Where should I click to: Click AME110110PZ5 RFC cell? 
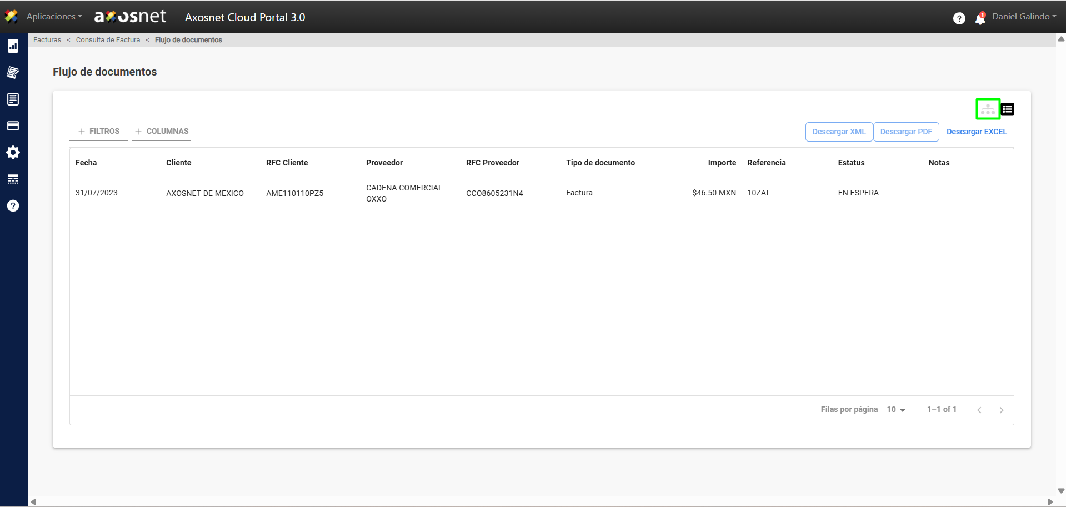coord(294,193)
